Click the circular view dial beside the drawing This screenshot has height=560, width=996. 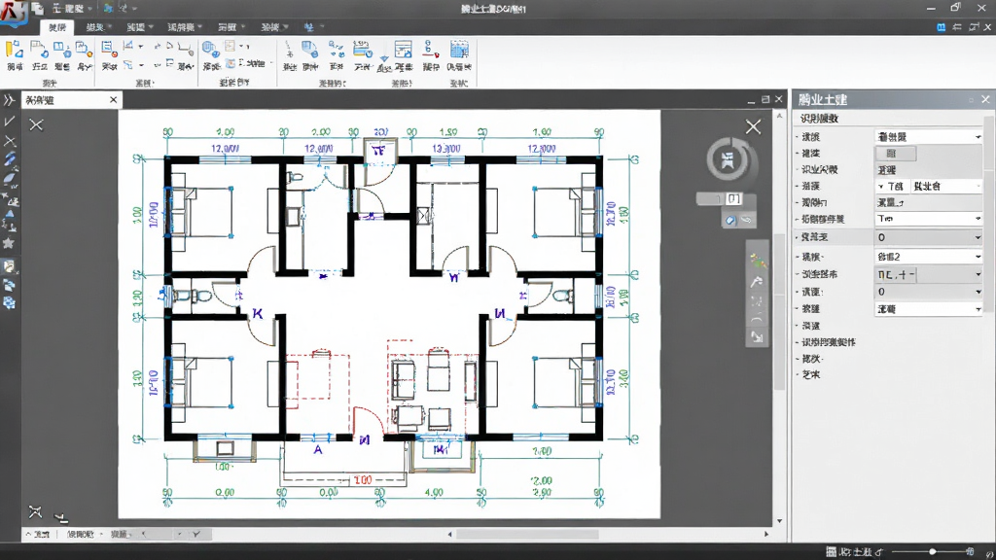pyautogui.click(x=729, y=159)
